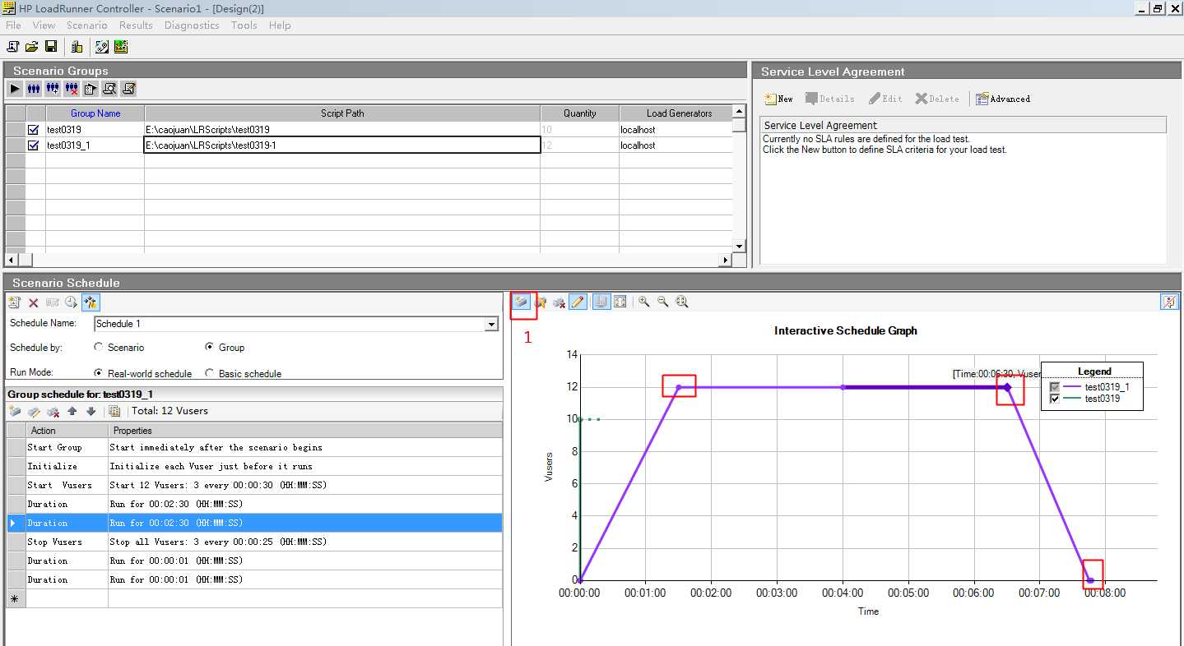Image resolution: width=1184 pixels, height=646 pixels.
Task: Select the Initialize action row
Action: point(255,466)
